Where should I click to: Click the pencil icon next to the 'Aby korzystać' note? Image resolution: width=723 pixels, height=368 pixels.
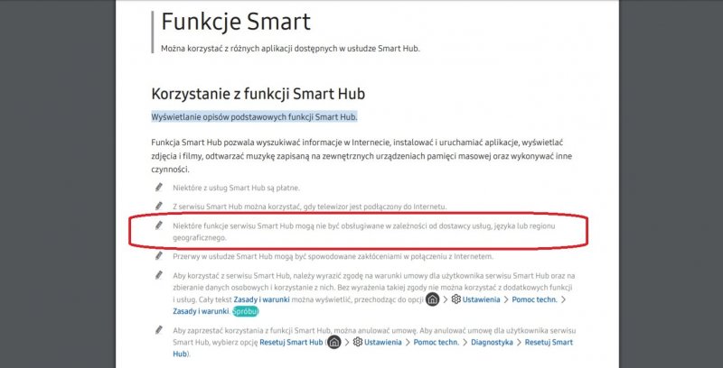pyautogui.click(x=159, y=275)
